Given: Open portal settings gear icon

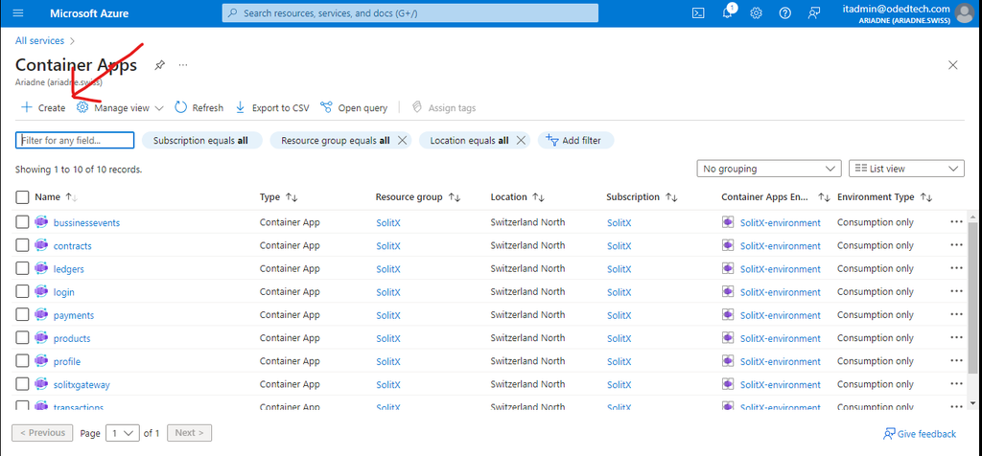Looking at the screenshot, I should [x=756, y=13].
